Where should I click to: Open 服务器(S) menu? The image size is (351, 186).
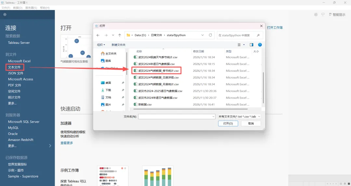pyautogui.click(x=31, y=7)
